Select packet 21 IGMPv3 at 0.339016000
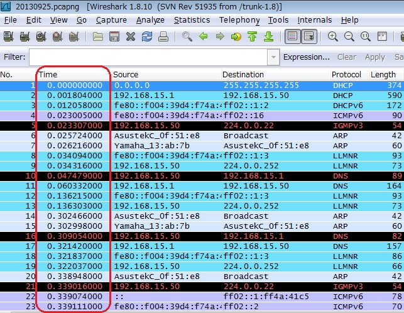Viewport: 404px width, 313px height. point(202,287)
